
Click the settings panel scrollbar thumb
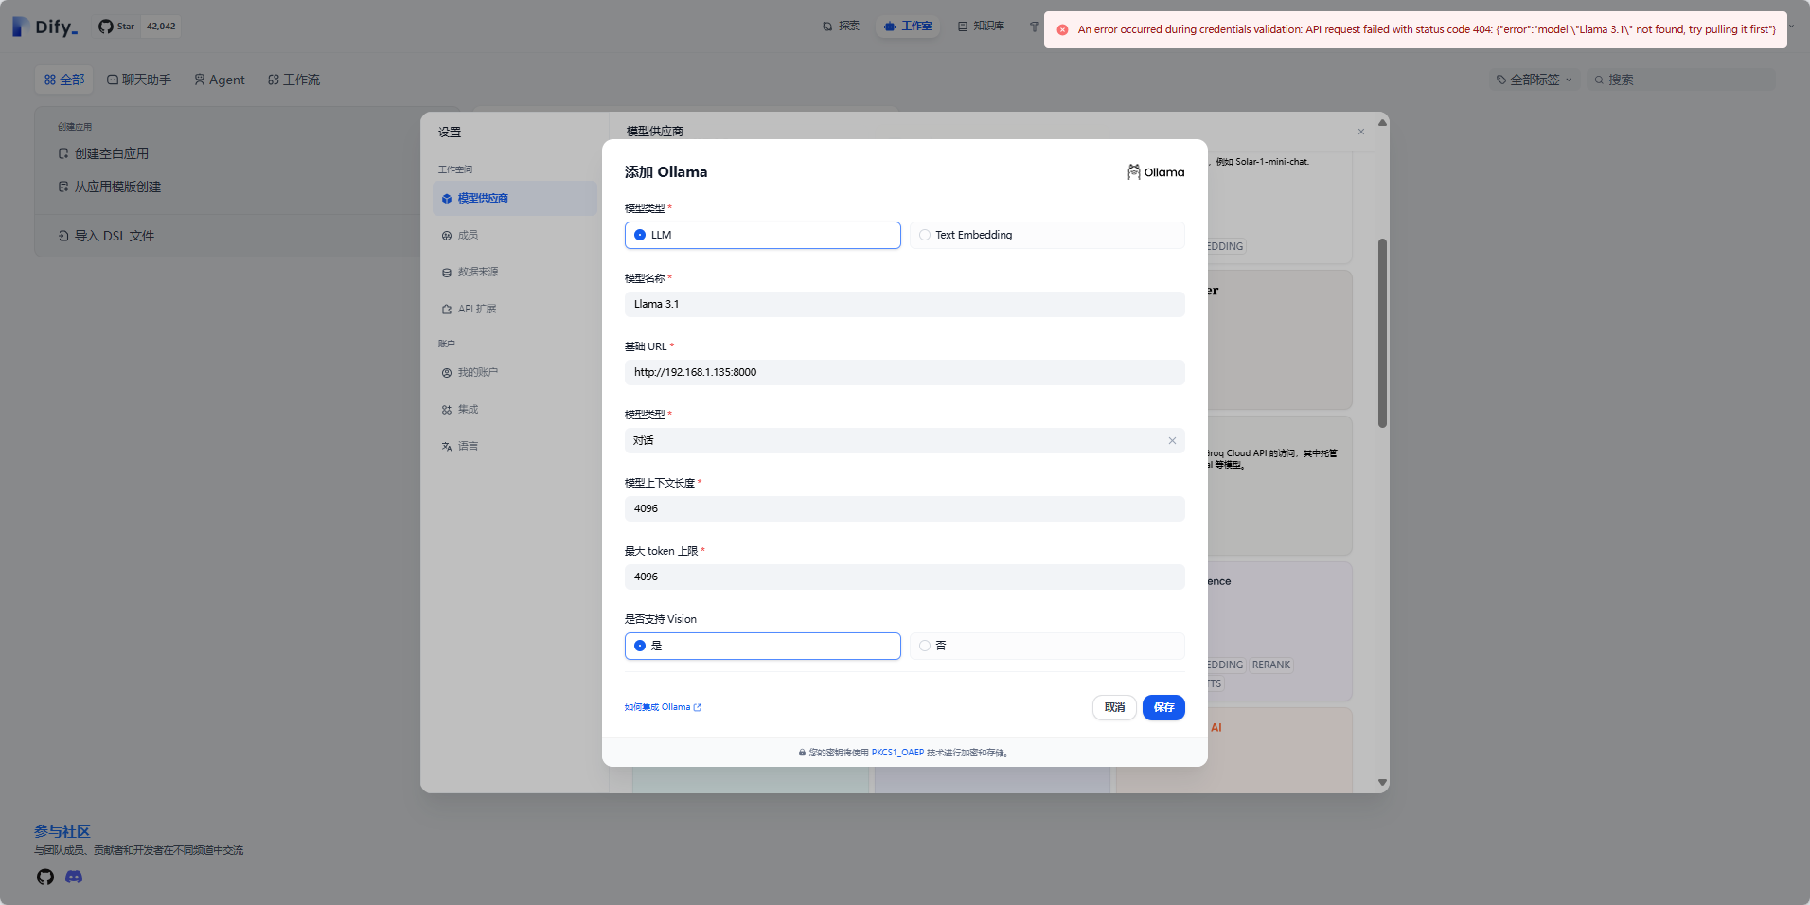click(1382, 331)
